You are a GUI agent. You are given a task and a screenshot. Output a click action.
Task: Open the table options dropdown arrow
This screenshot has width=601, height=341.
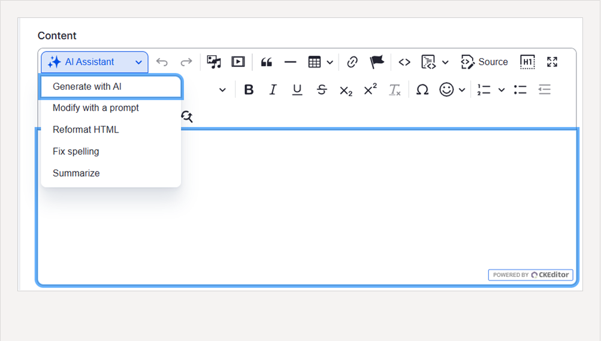[330, 62]
